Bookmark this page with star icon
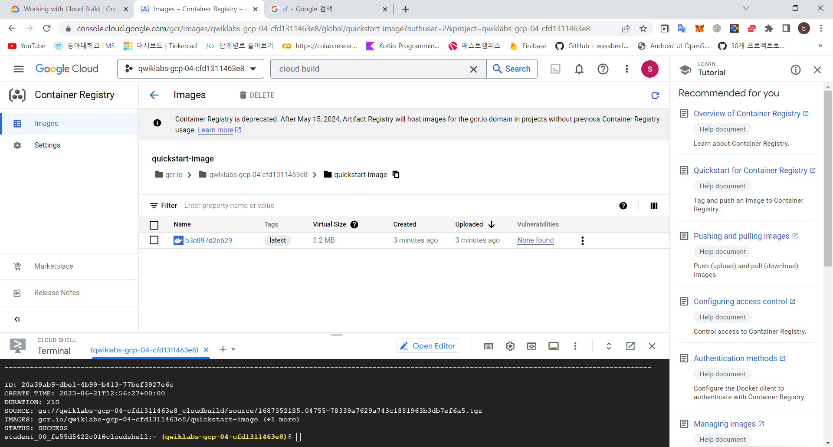 coord(643,29)
